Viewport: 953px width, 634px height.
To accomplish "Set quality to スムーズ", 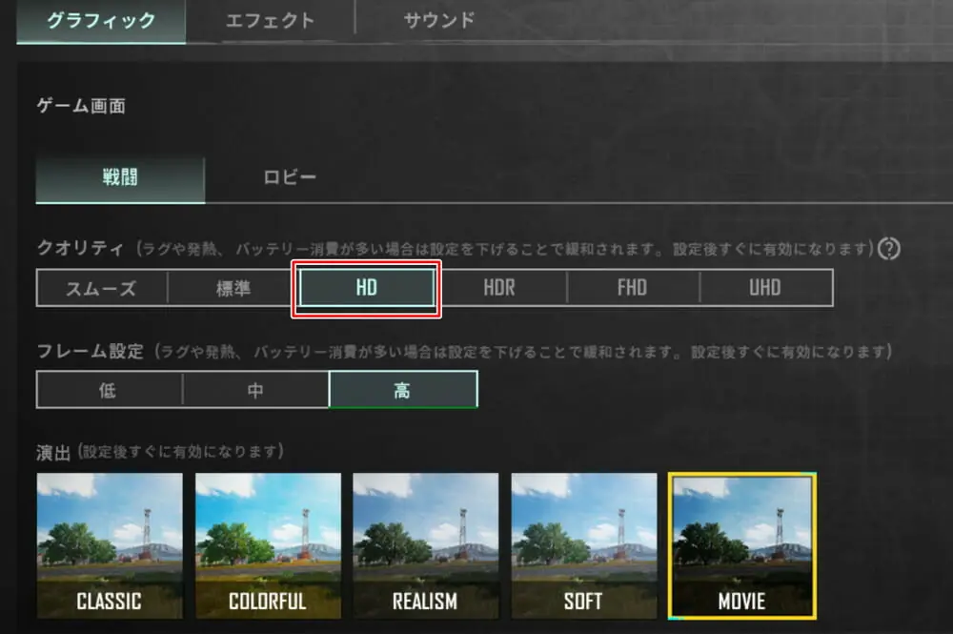I will coord(102,288).
